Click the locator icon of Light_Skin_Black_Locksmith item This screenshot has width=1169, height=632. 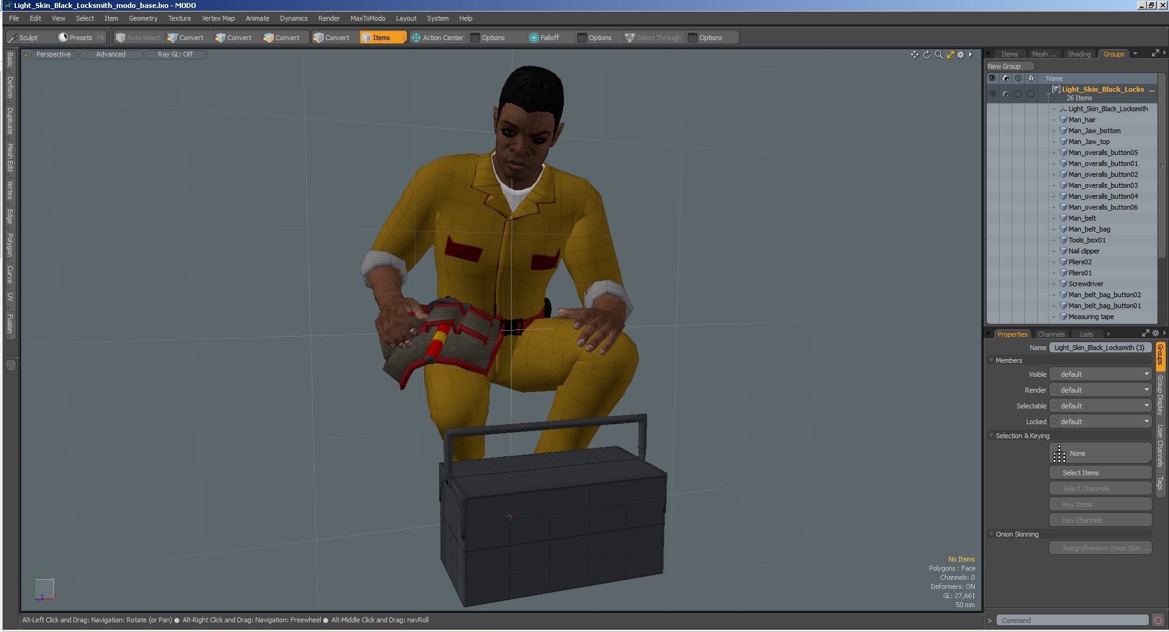1063,109
